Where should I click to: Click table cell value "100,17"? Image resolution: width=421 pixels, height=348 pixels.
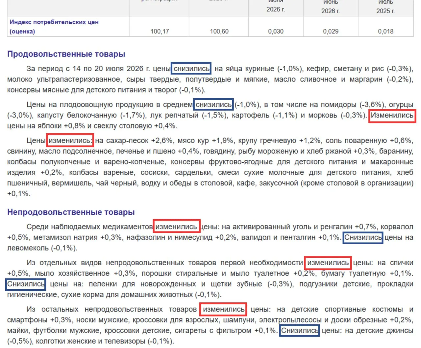160,32
